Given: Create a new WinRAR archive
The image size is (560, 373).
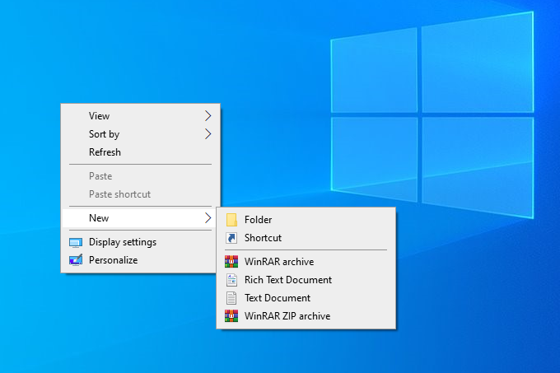Looking at the screenshot, I should coord(306,262).
